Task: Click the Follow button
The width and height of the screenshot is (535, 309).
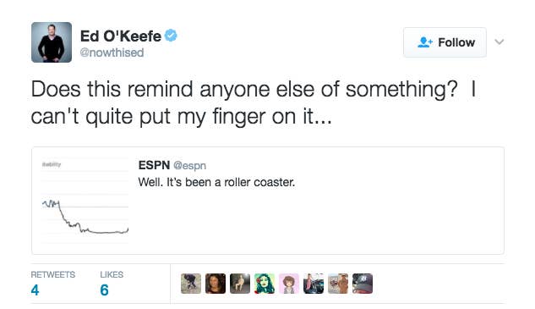Action: (445, 42)
